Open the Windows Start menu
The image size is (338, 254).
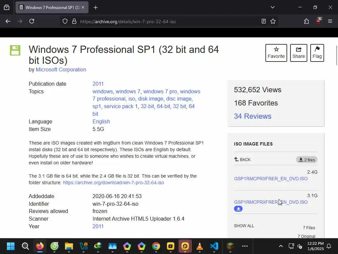[x=11, y=246]
